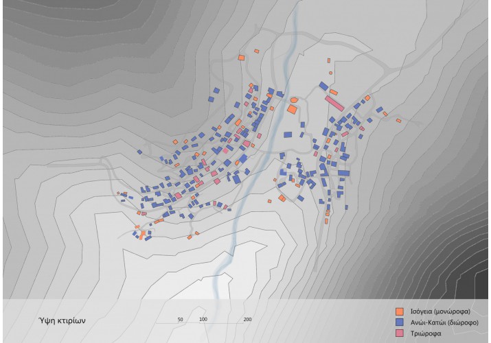Click the scale bar value 200
Viewport: 491px width, 343px height.
[247, 319]
